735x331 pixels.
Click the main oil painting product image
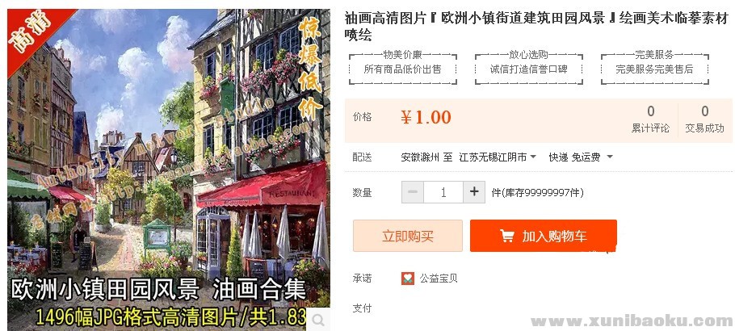[169, 170]
